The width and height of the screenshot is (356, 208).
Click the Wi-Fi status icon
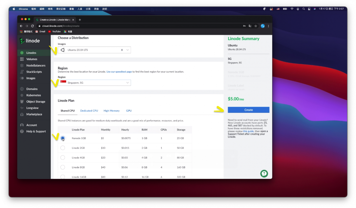[x=292, y=9]
